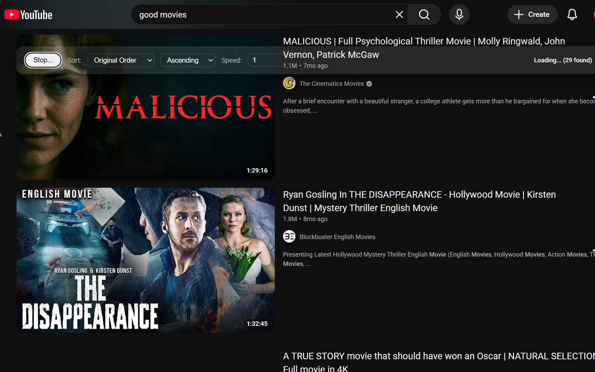Visit Blockbuster English Movies channel name

[337, 237]
